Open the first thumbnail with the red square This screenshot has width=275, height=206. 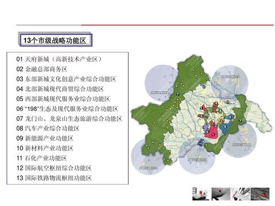pos(201,194)
